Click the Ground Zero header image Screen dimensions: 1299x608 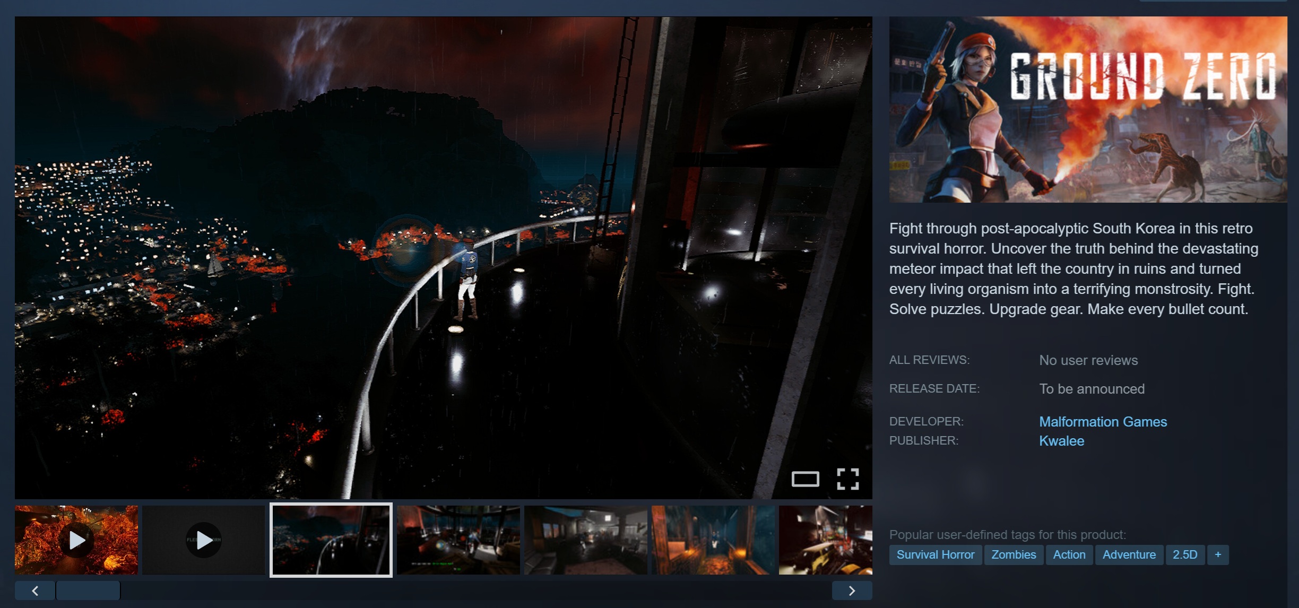point(1088,109)
